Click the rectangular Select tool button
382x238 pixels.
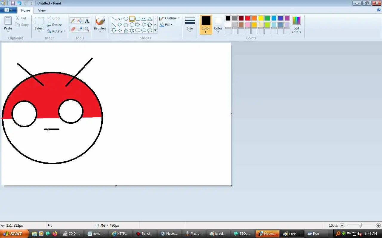coord(39,21)
